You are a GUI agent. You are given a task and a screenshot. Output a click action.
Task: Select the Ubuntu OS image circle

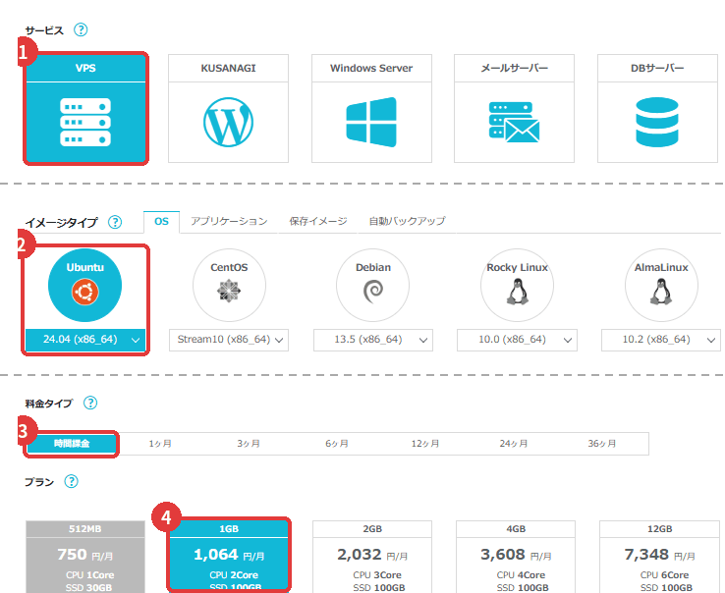(85, 285)
